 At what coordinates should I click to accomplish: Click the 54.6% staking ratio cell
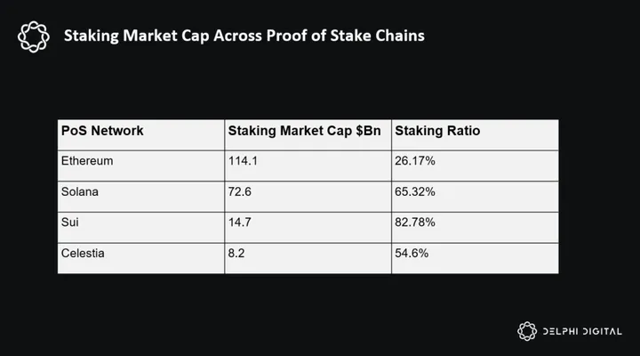click(x=412, y=253)
